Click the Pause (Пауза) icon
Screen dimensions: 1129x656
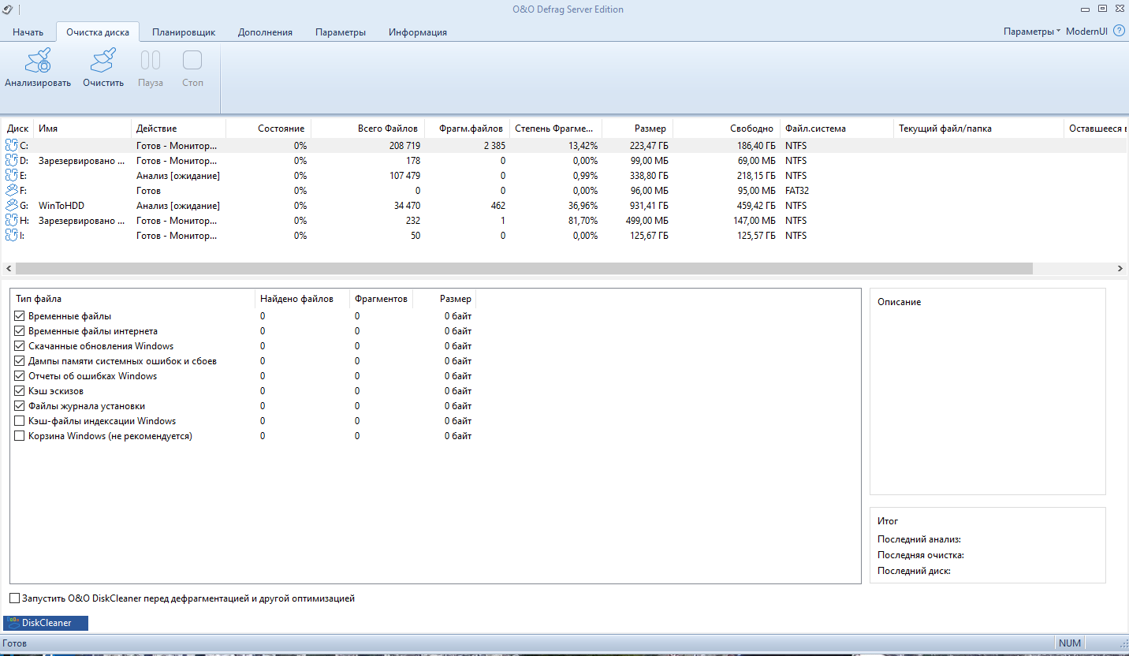click(x=151, y=61)
